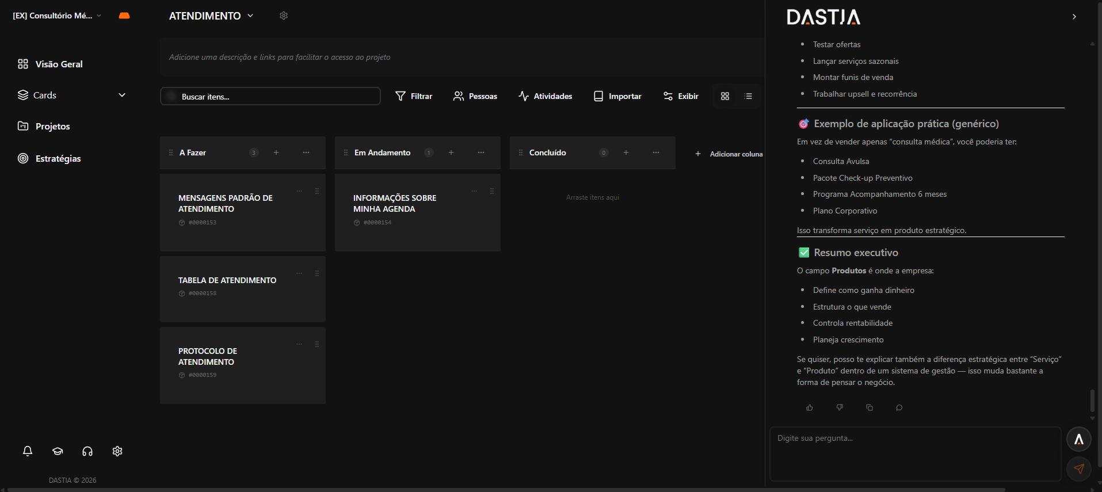This screenshot has height=492, width=1102.
Task: Click the thumbs down feedback icon
Action: coord(840,407)
